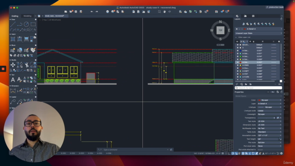Switch to the Drafting workspace tab

(15, 16)
